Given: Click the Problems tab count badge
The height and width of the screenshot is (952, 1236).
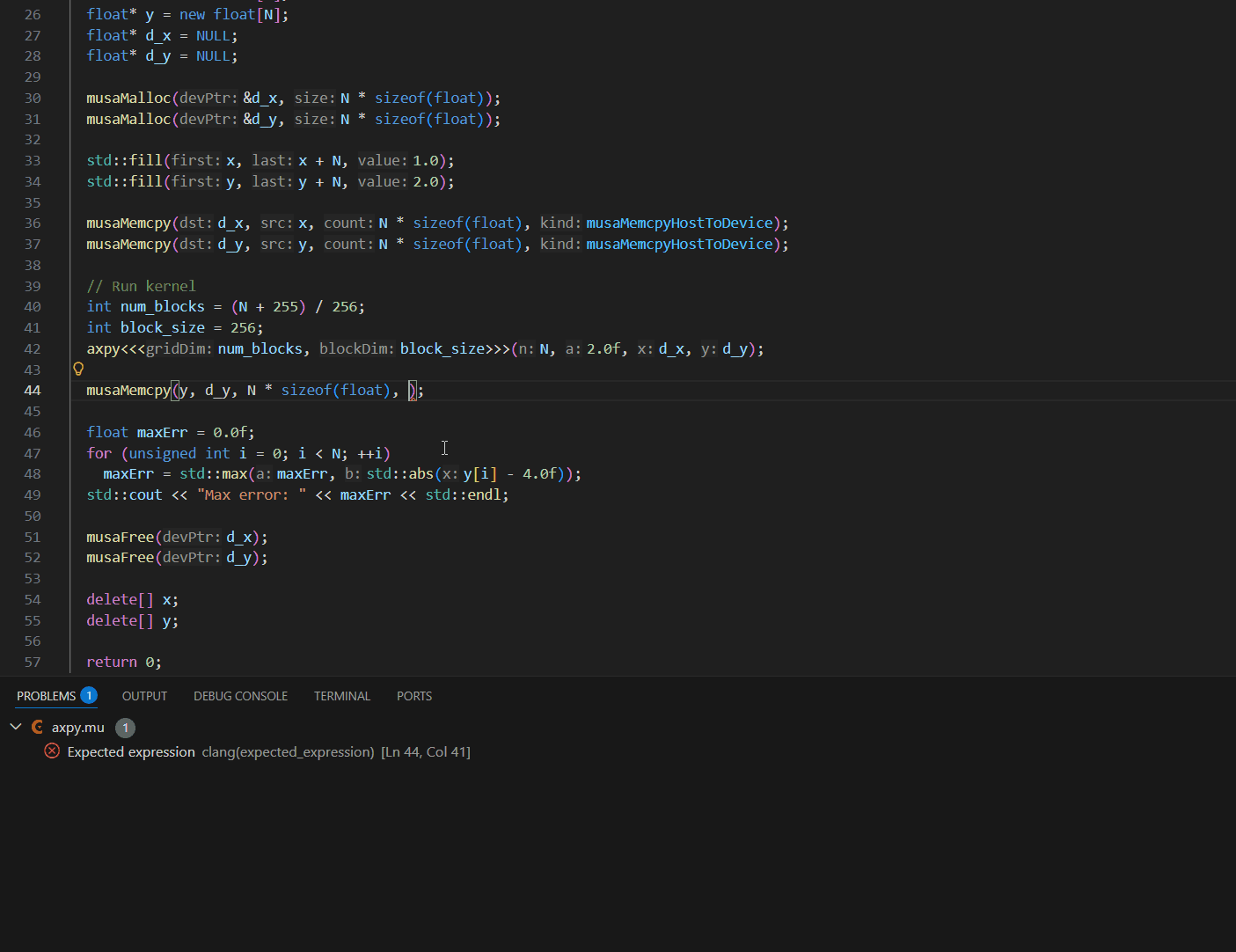Looking at the screenshot, I should click(89, 695).
